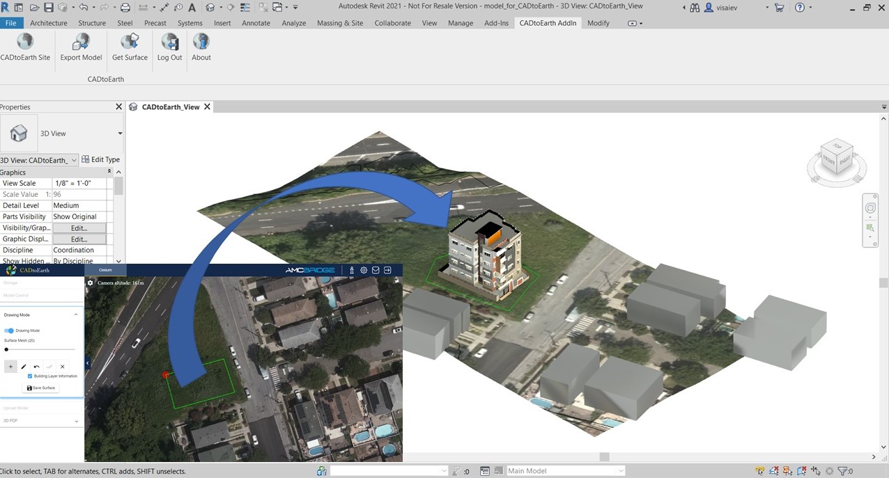Click the gear next to Camera altitude
The height and width of the screenshot is (478, 889).
coord(90,283)
